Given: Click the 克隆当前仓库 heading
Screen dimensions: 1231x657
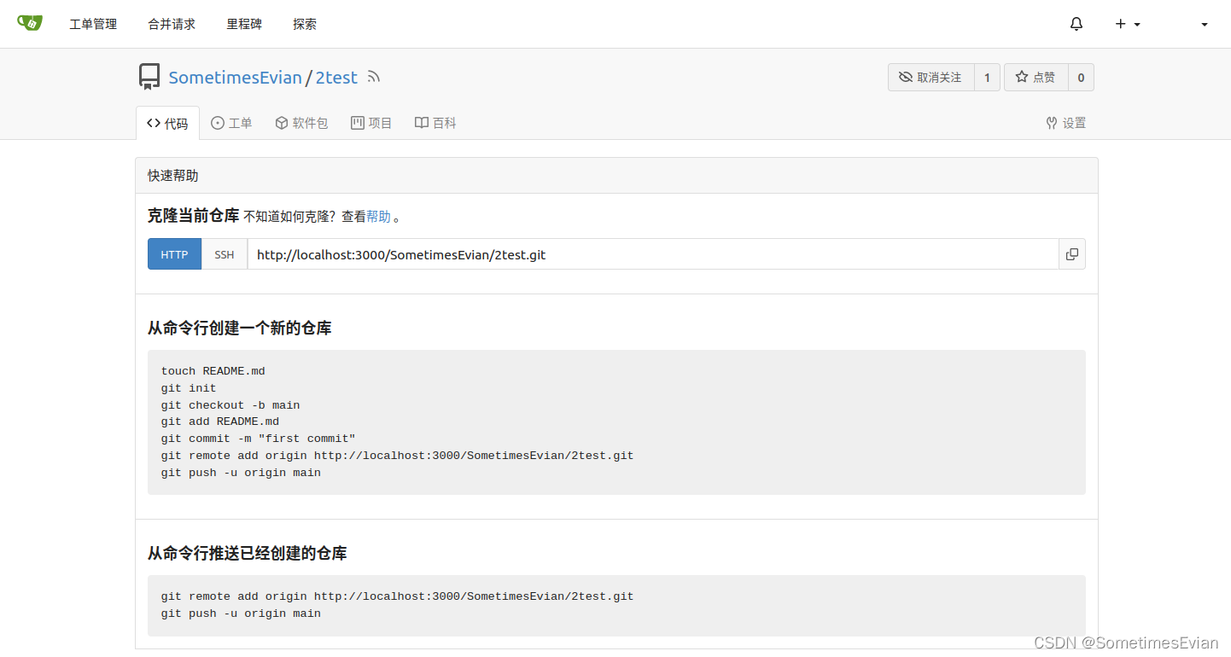Looking at the screenshot, I should pyautogui.click(x=194, y=216).
